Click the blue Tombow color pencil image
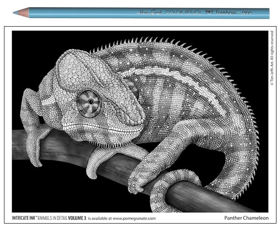The image size is (280, 228). tap(141, 13)
